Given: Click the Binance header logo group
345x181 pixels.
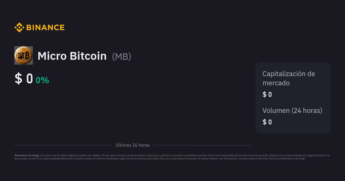Looking at the screenshot, I should click(39, 27).
